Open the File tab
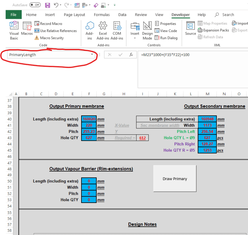 (x=14, y=15)
